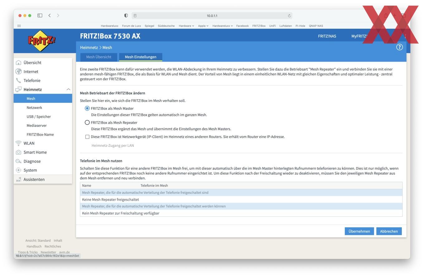Select Mesh in the Heimnetz submenu
Screen dimensions: 424x277
(43, 98)
